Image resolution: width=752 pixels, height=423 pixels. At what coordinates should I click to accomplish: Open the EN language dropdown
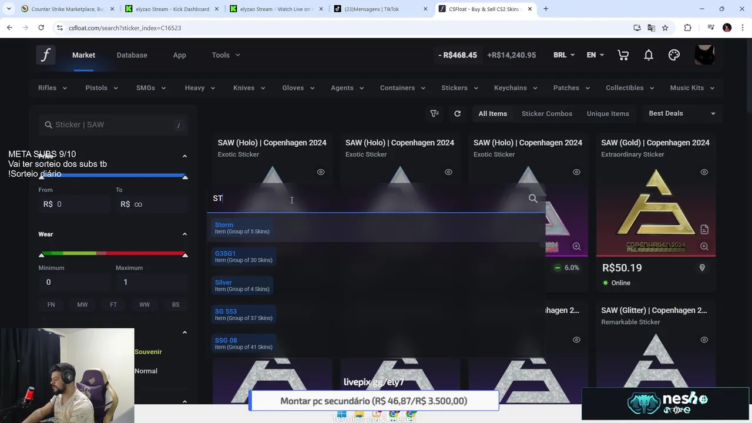(595, 55)
